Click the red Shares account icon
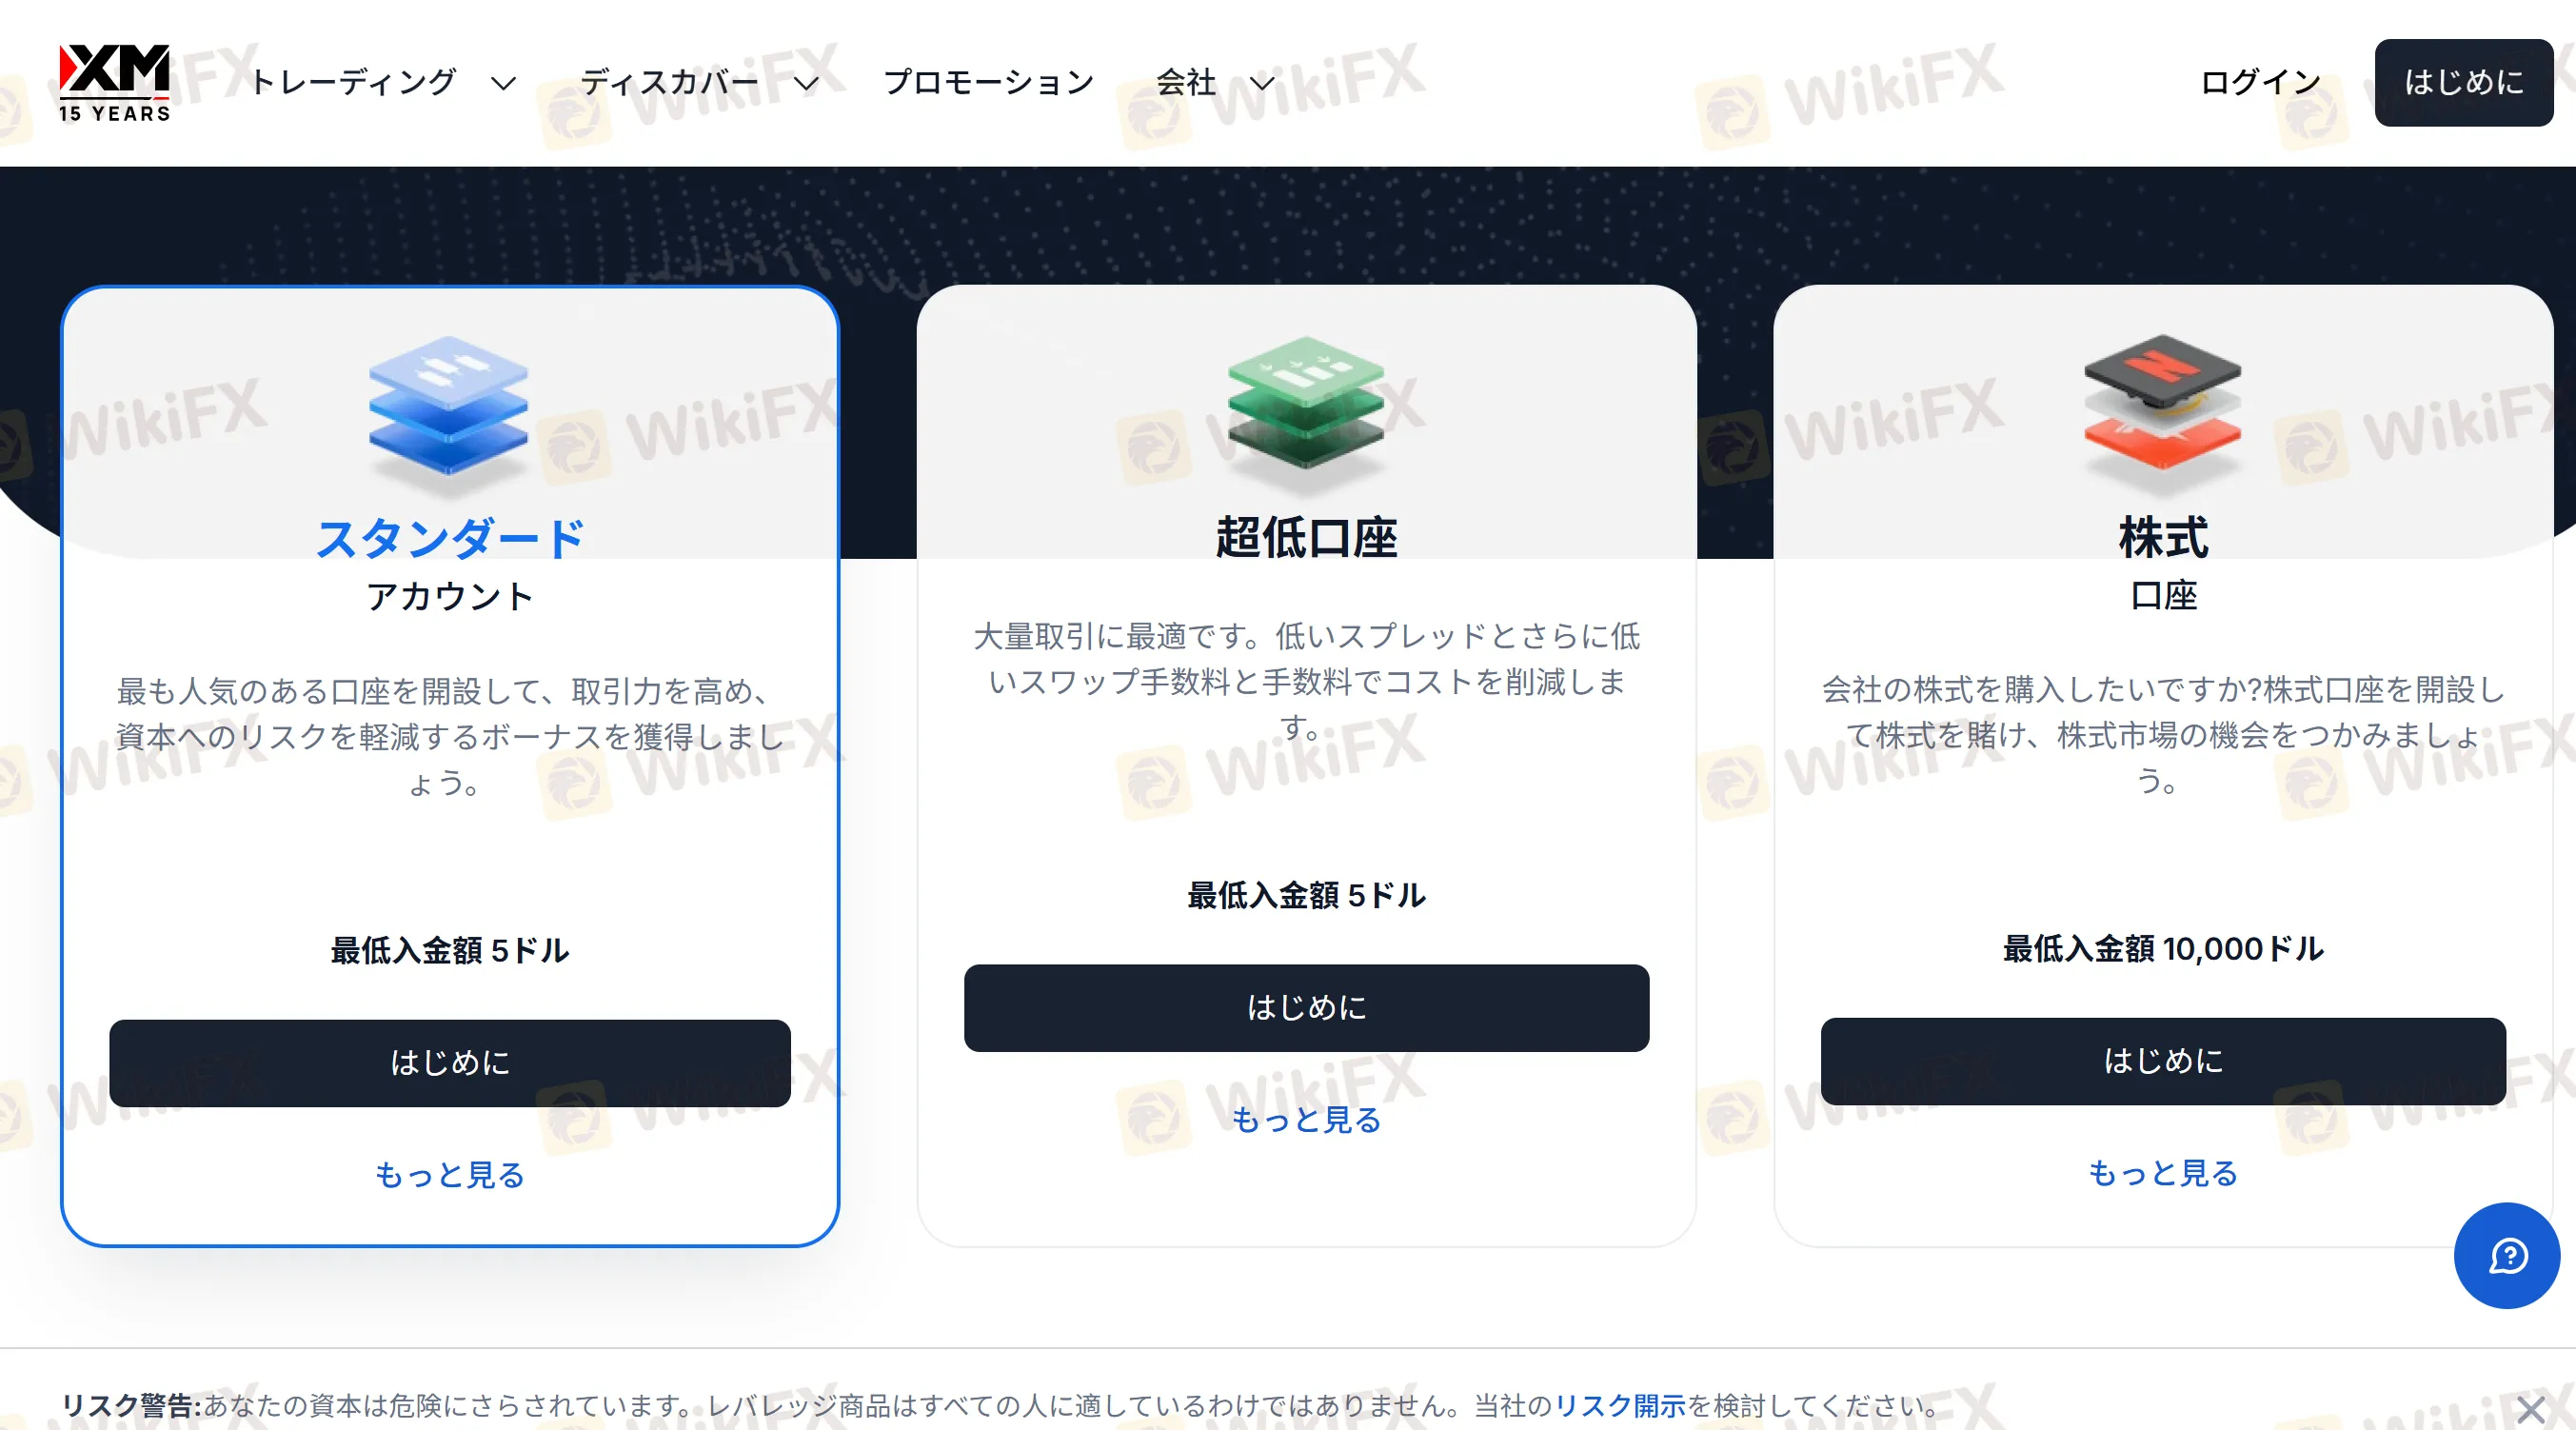 (2162, 403)
